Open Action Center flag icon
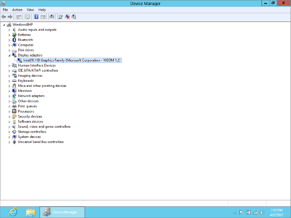Screen dimensions: 291x218 [x=242, y=213]
